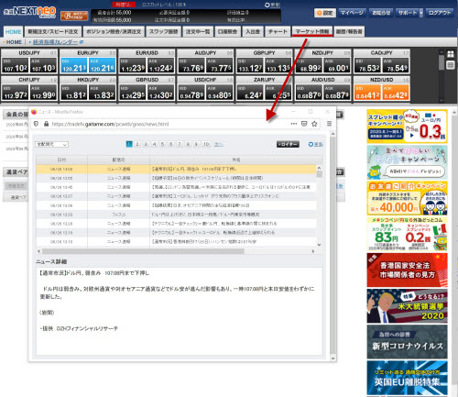Click ログアウト button

pyautogui.click(x=440, y=13)
